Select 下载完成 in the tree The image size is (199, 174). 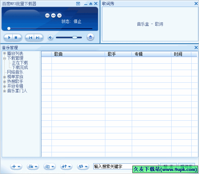[20, 68]
